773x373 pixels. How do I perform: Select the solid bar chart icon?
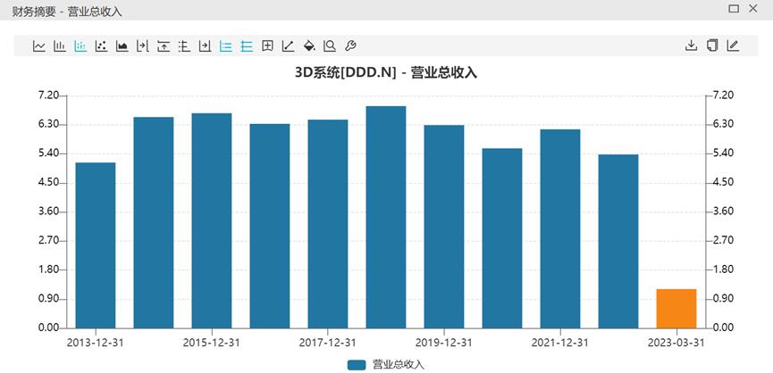tap(60, 46)
